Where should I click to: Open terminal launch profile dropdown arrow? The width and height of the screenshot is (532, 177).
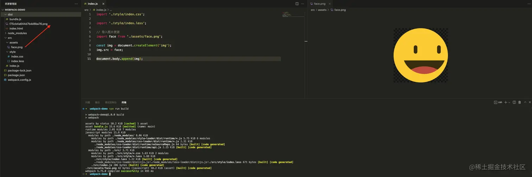[509, 102]
